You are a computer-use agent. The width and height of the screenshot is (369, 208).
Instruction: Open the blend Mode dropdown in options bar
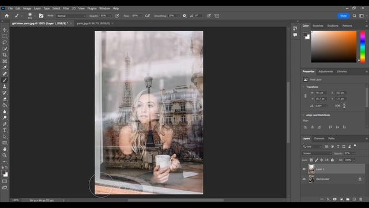point(71,16)
